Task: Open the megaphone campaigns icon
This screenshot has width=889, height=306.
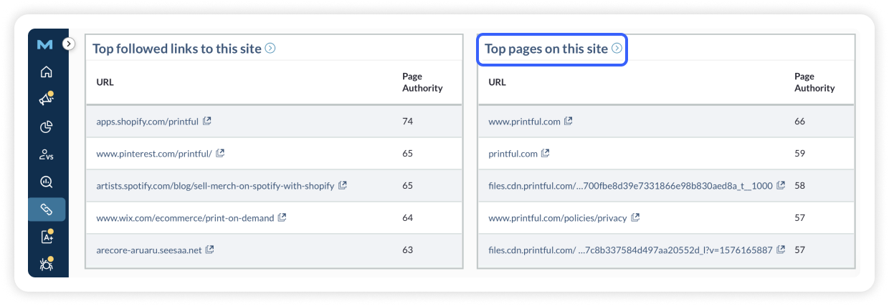Action: point(47,99)
